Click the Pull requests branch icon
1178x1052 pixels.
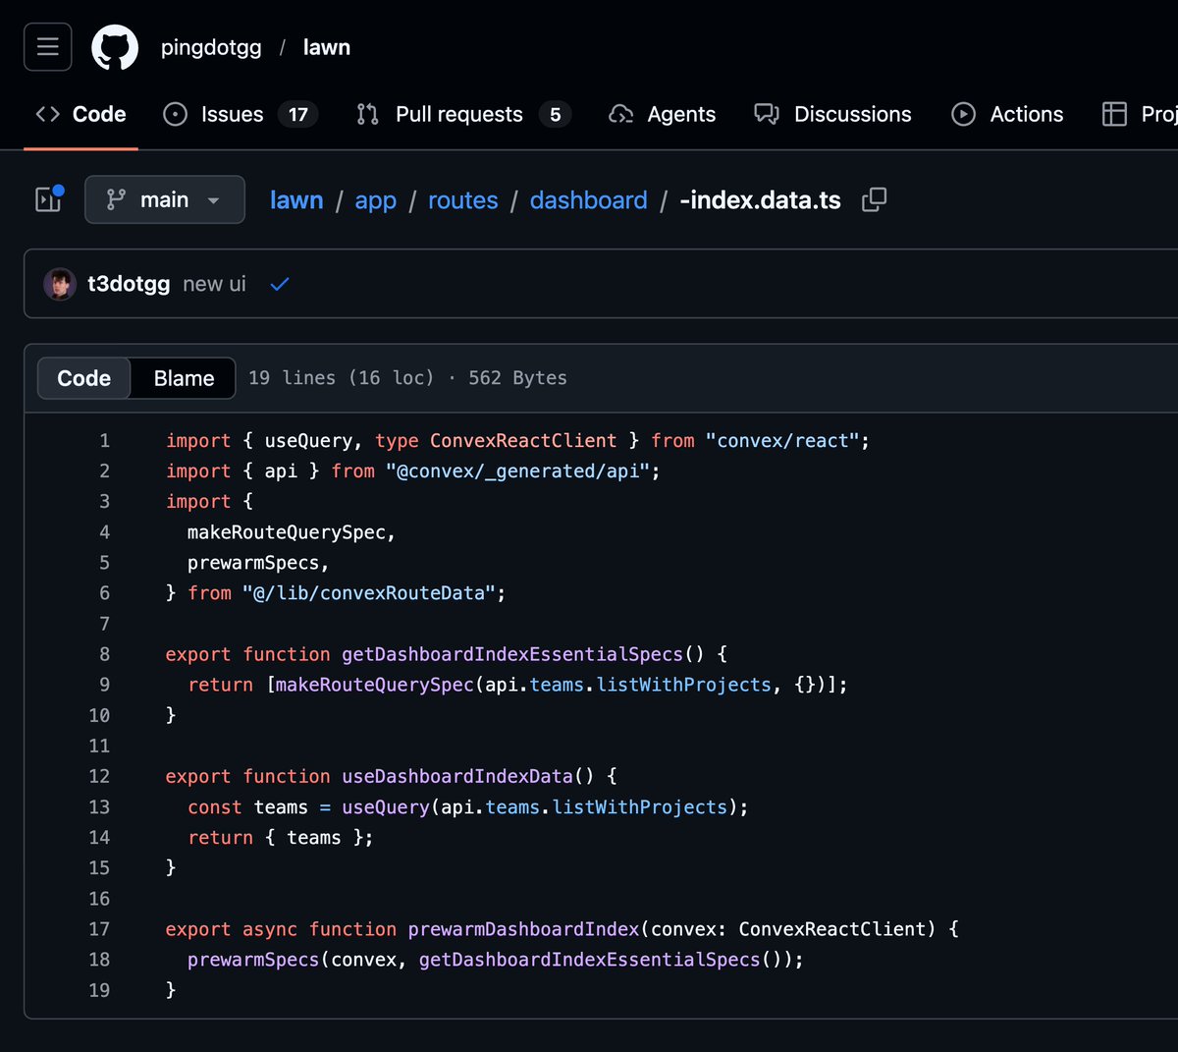point(368,114)
